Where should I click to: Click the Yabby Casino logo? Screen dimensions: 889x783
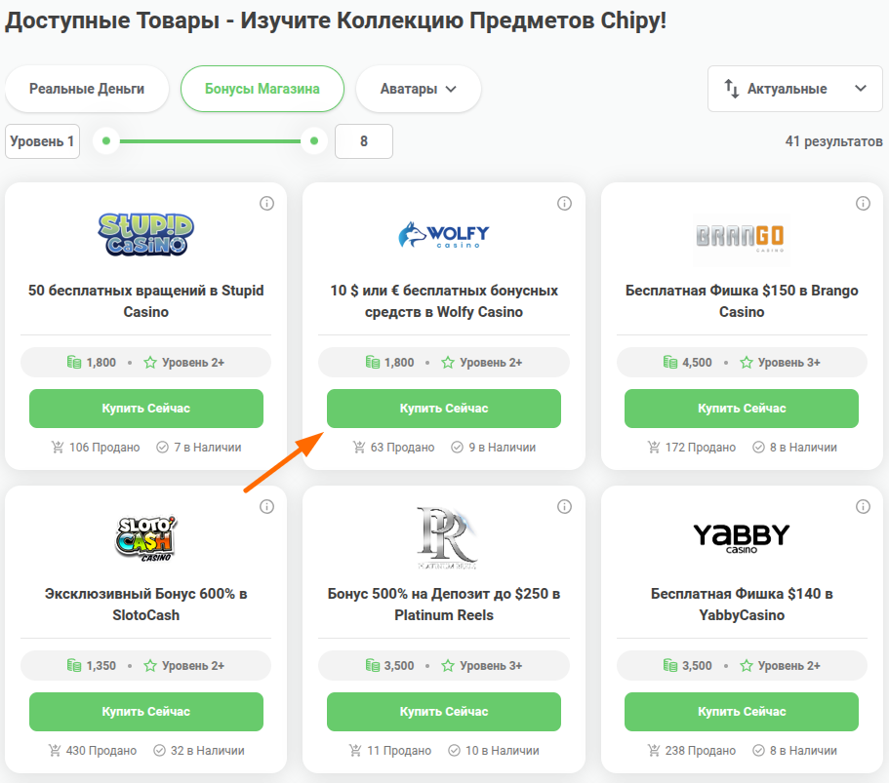(741, 537)
